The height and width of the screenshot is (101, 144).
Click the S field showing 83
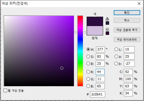(100, 57)
